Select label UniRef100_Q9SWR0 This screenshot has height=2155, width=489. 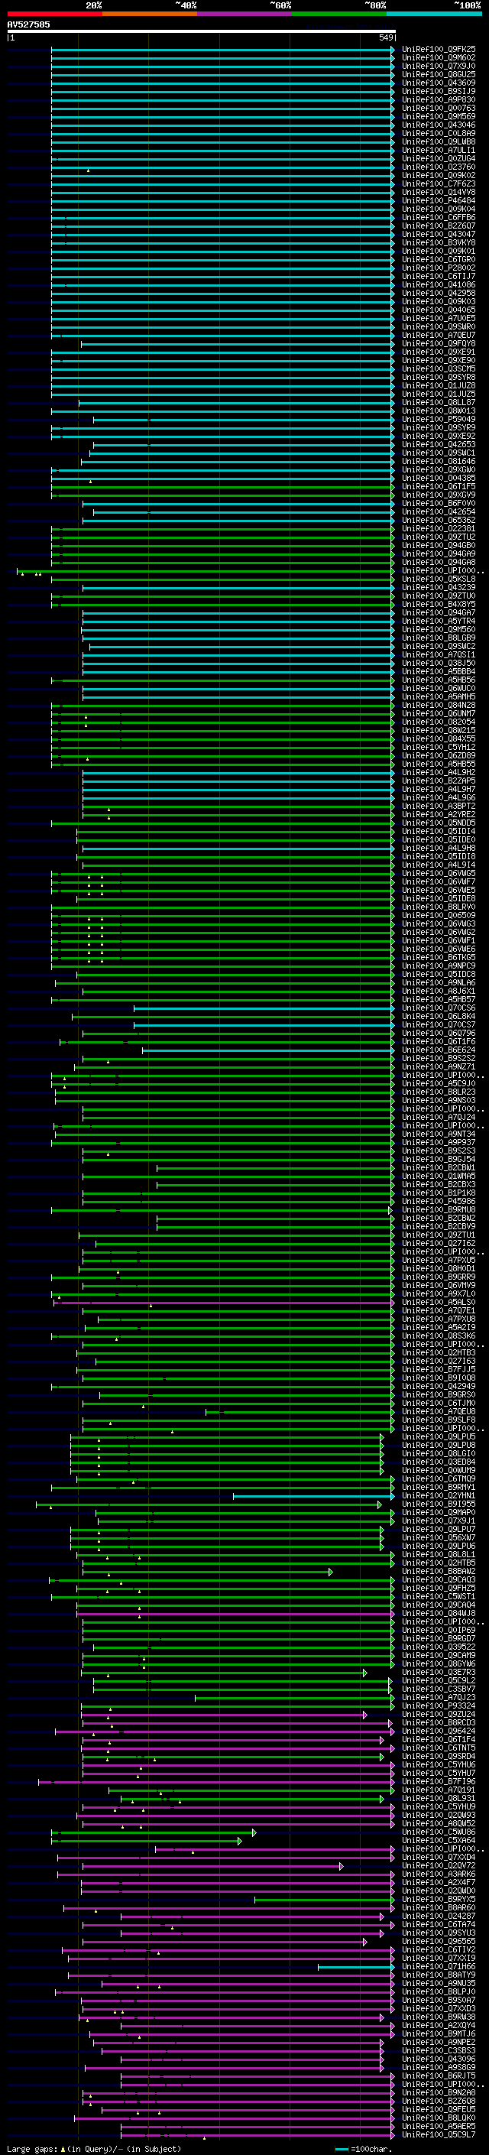[439, 326]
